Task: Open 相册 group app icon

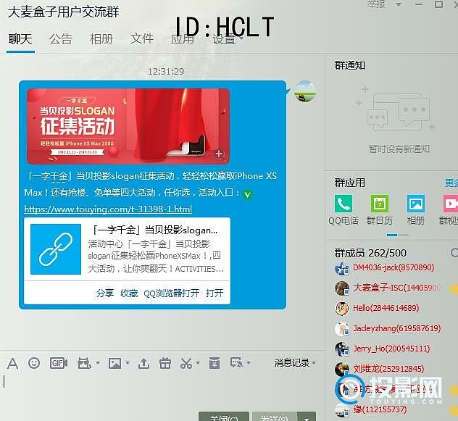Action: (416, 204)
